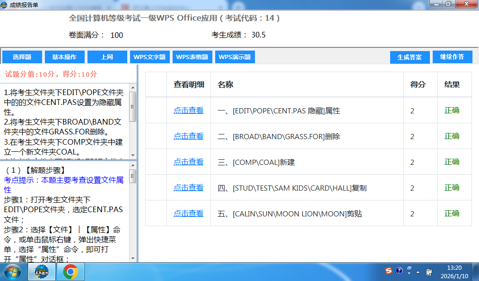Viewport: 479px width, 281px height.
Task: Select 五、[CALIN\SUN\MOON LION\MOON]剪贴 cell
Action: point(307,213)
